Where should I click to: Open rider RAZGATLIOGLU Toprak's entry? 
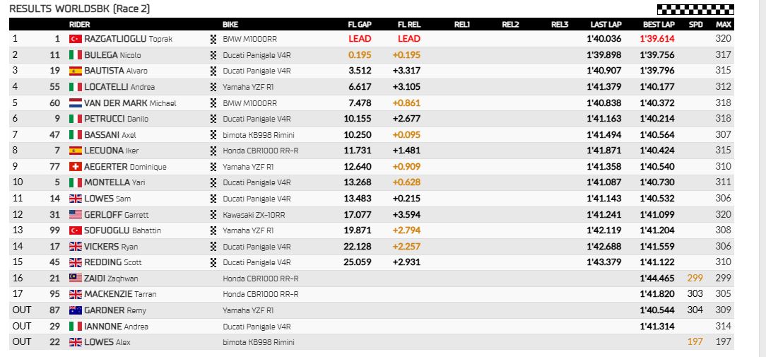[128, 39]
